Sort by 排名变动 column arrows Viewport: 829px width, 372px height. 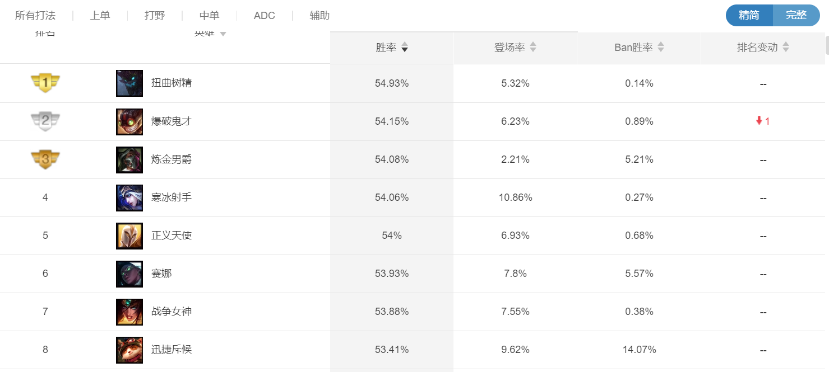pyautogui.click(x=786, y=48)
